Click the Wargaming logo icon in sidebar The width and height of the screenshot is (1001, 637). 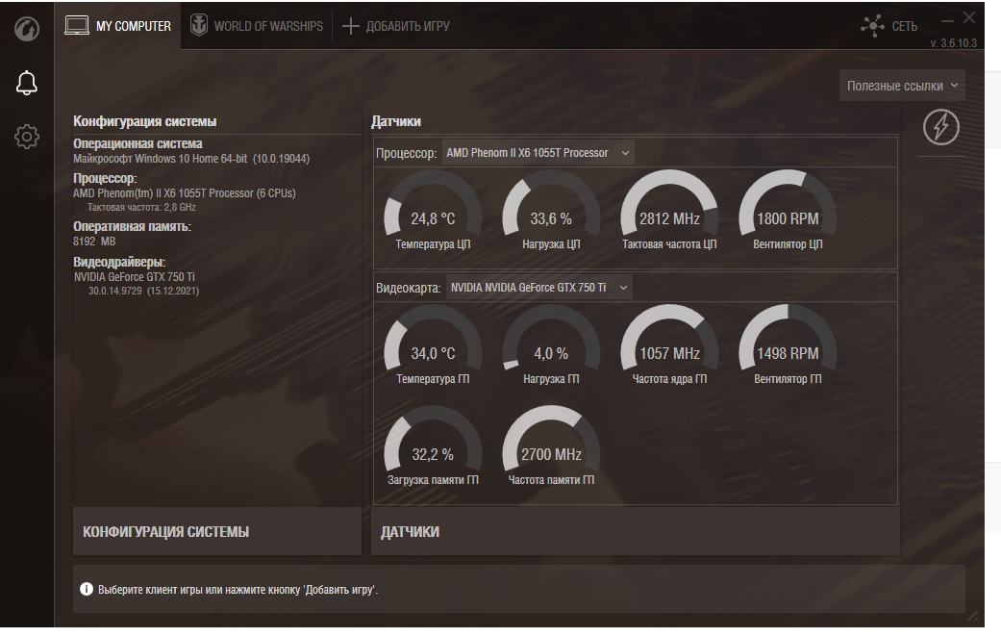[27, 29]
